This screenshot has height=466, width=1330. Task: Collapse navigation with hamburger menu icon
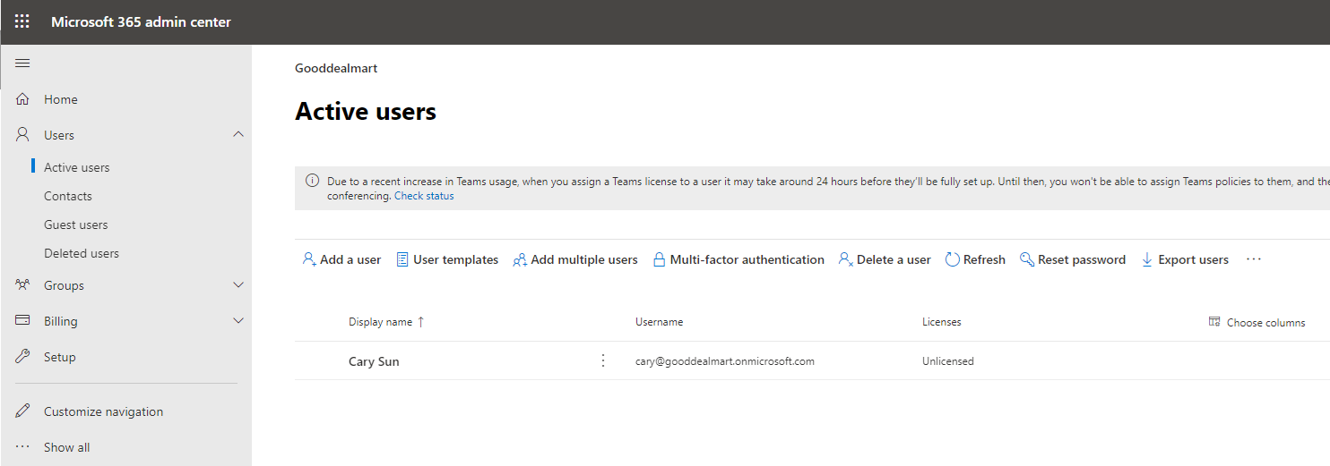tap(23, 63)
